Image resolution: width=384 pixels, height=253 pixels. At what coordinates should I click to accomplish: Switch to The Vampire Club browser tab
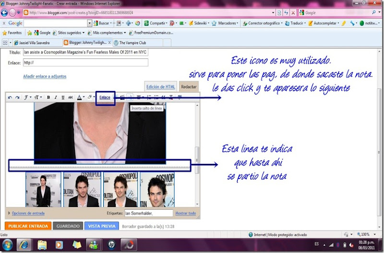[137, 43]
